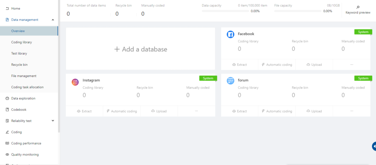376x165 pixels.
Task: Open more options on forum card
Action: (x=351, y=111)
